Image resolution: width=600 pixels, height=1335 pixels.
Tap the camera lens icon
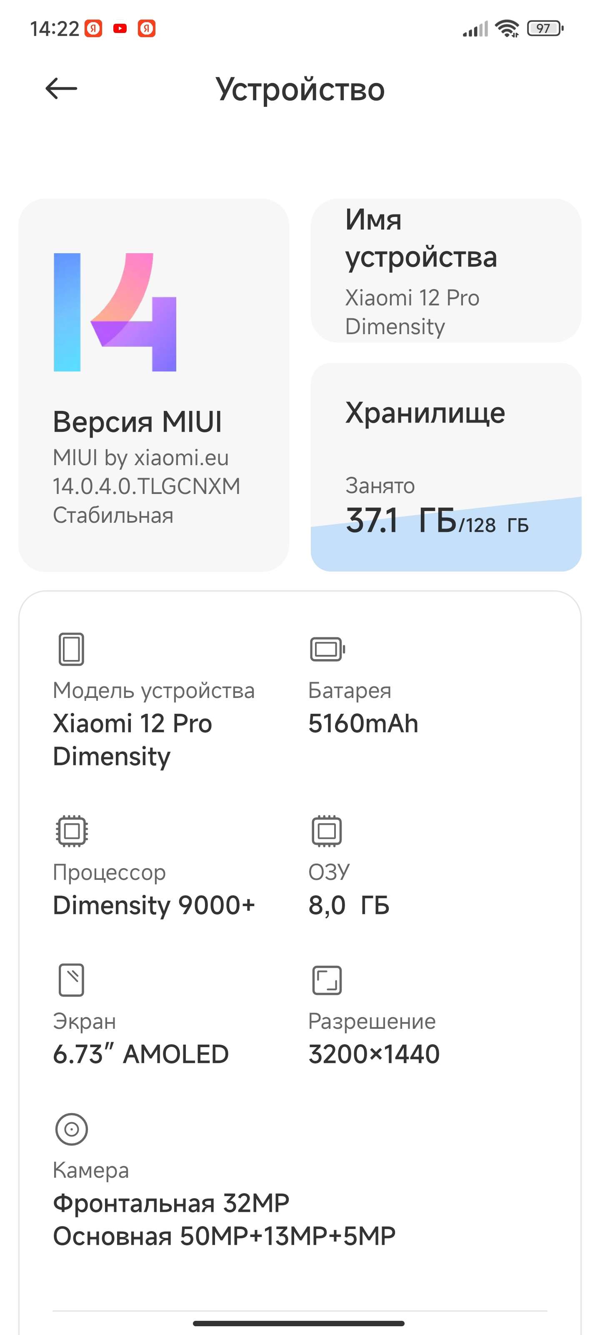coord(71,1129)
